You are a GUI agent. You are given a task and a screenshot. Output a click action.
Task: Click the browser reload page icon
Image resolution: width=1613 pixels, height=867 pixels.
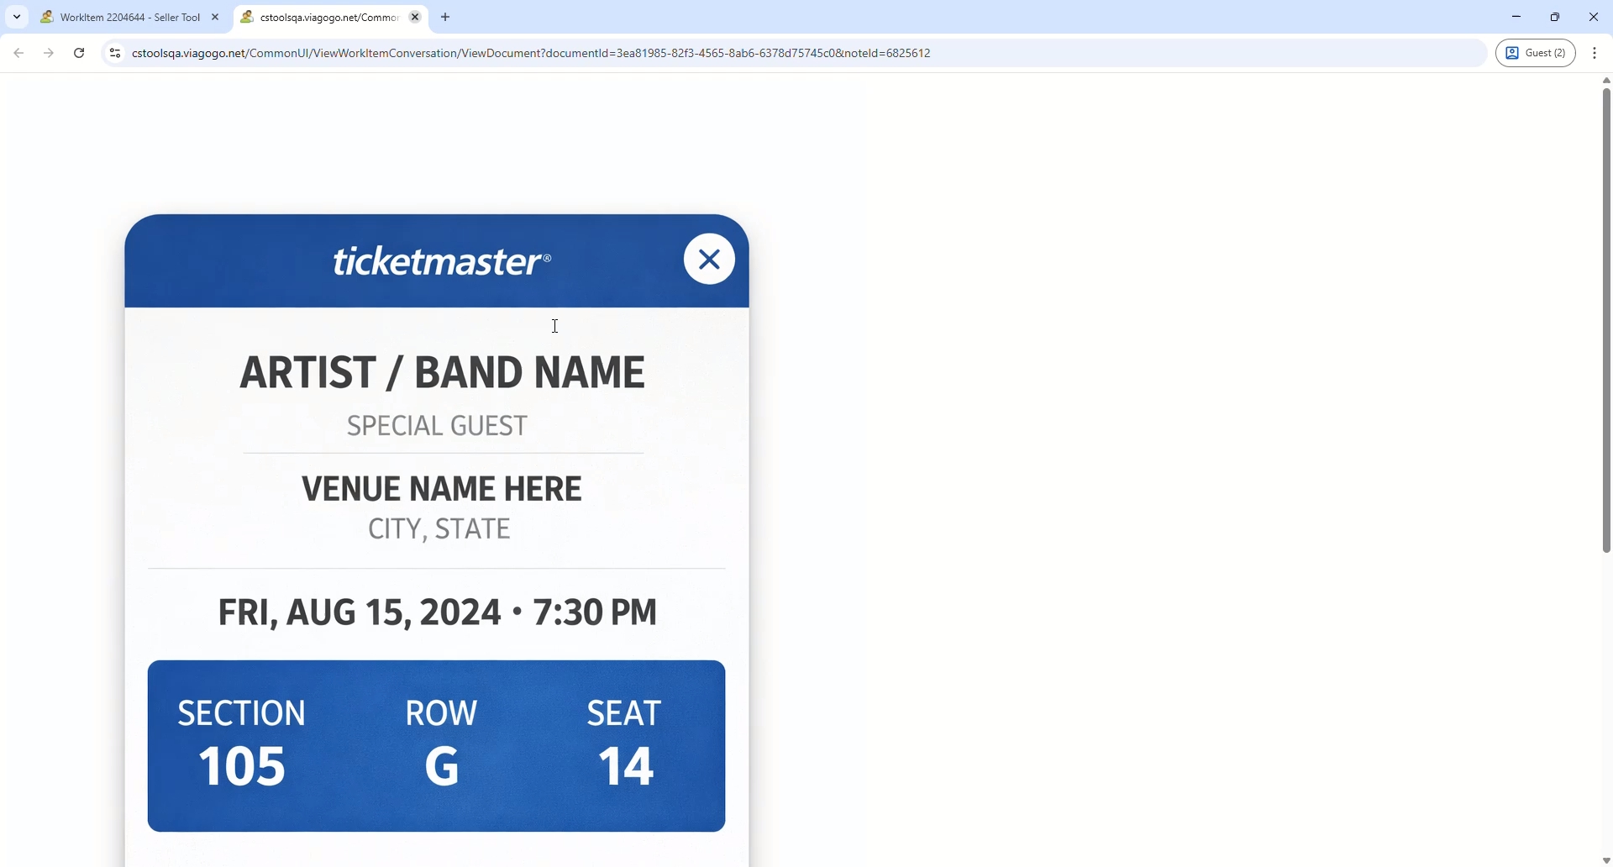tap(79, 54)
